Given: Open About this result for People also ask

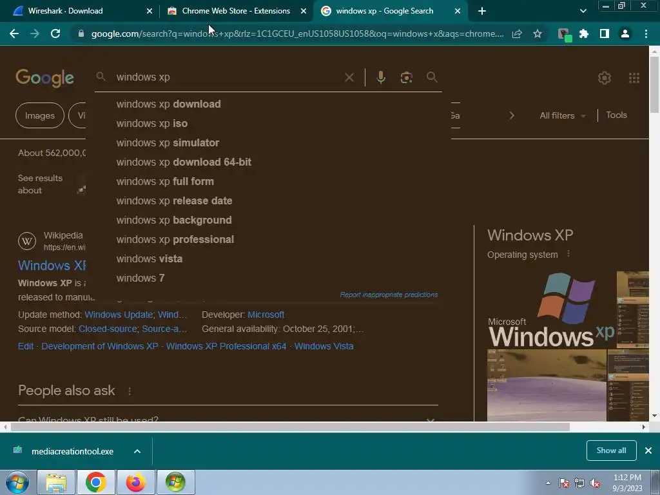Looking at the screenshot, I should click(130, 391).
